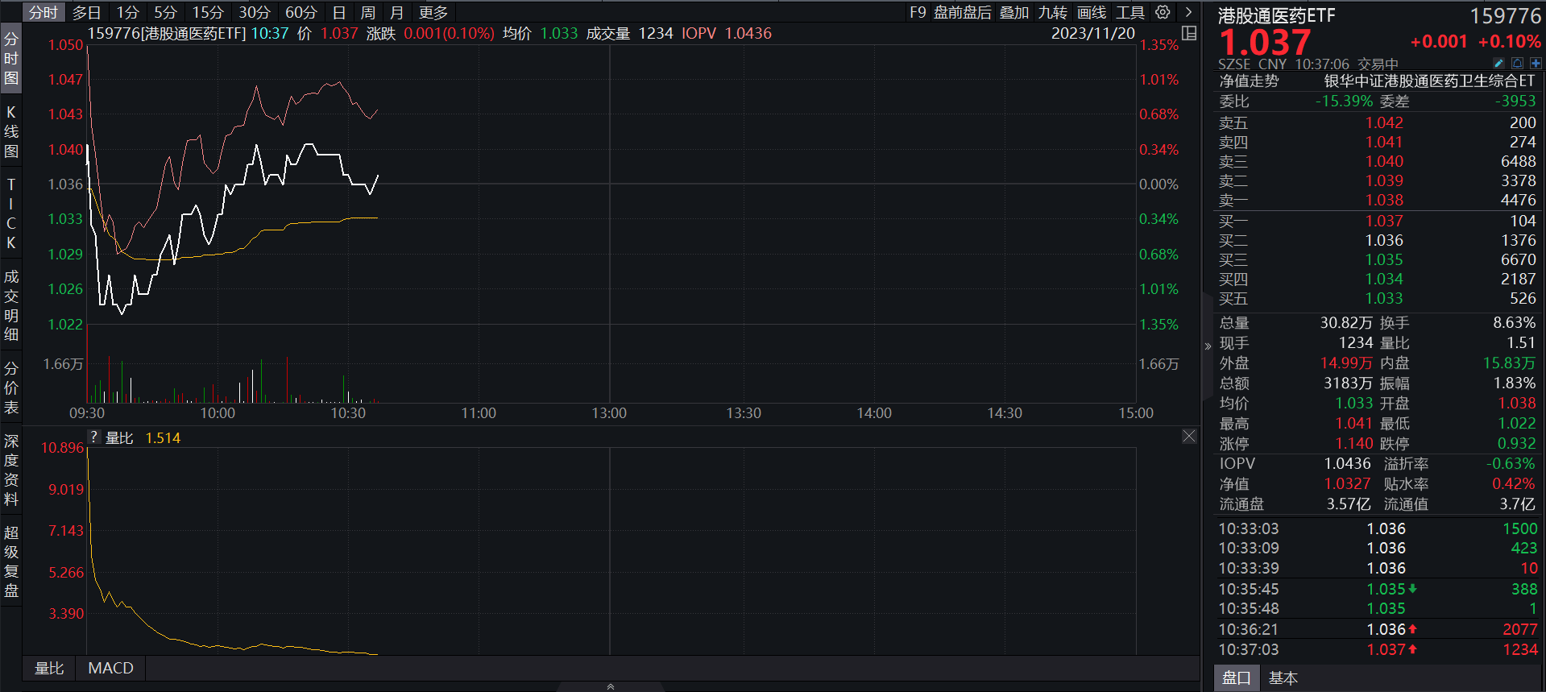The image size is (1546, 692).
Task: Select the 1分 period tab
Action: click(x=127, y=12)
